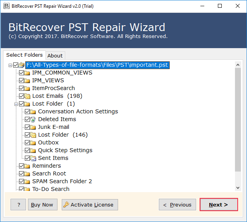Click the scrollbar down arrow
The image size is (247, 222).
238,188
